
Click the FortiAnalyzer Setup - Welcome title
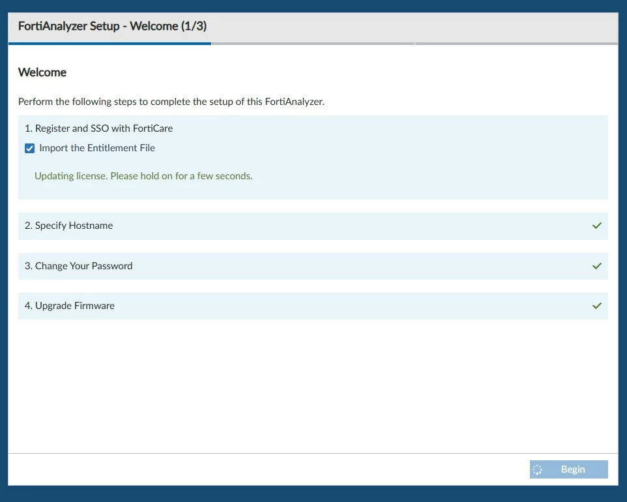112,26
